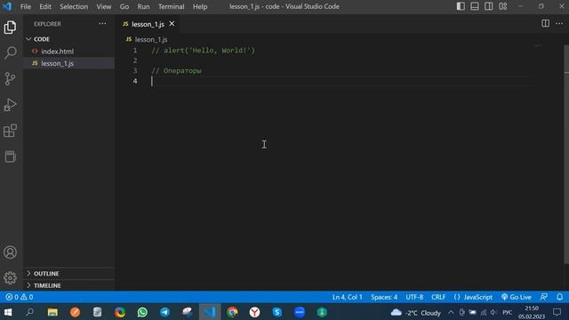Open editor more actions ellipsis
Viewport: 569px width, 320px height.
[559, 24]
